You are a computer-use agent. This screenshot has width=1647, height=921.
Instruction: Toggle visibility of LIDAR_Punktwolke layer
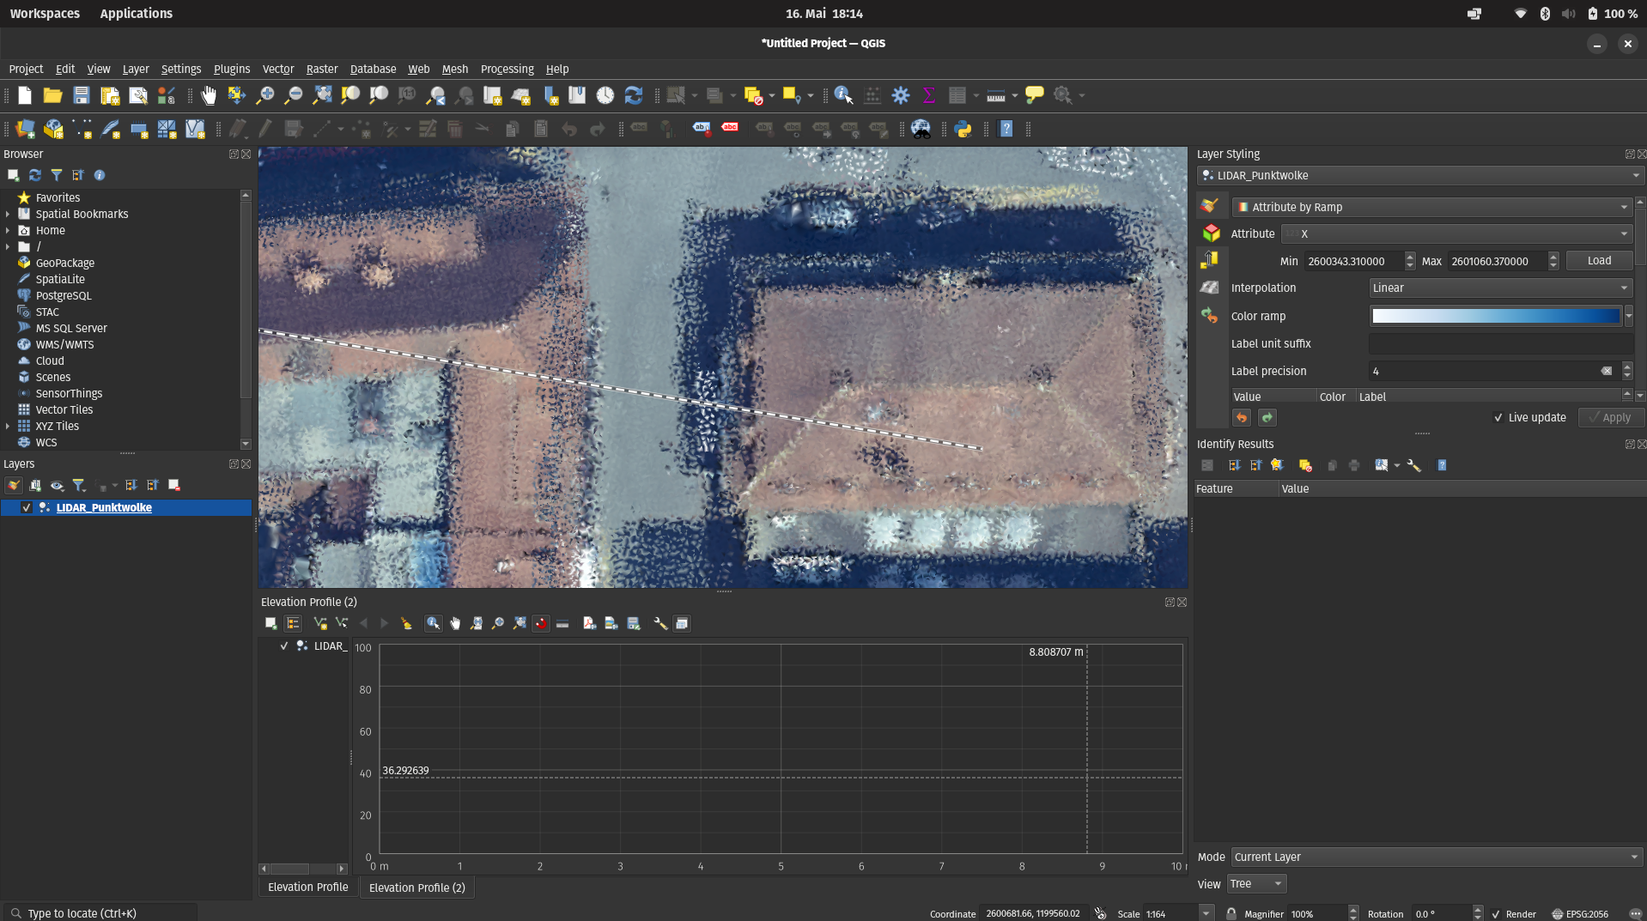tap(27, 507)
